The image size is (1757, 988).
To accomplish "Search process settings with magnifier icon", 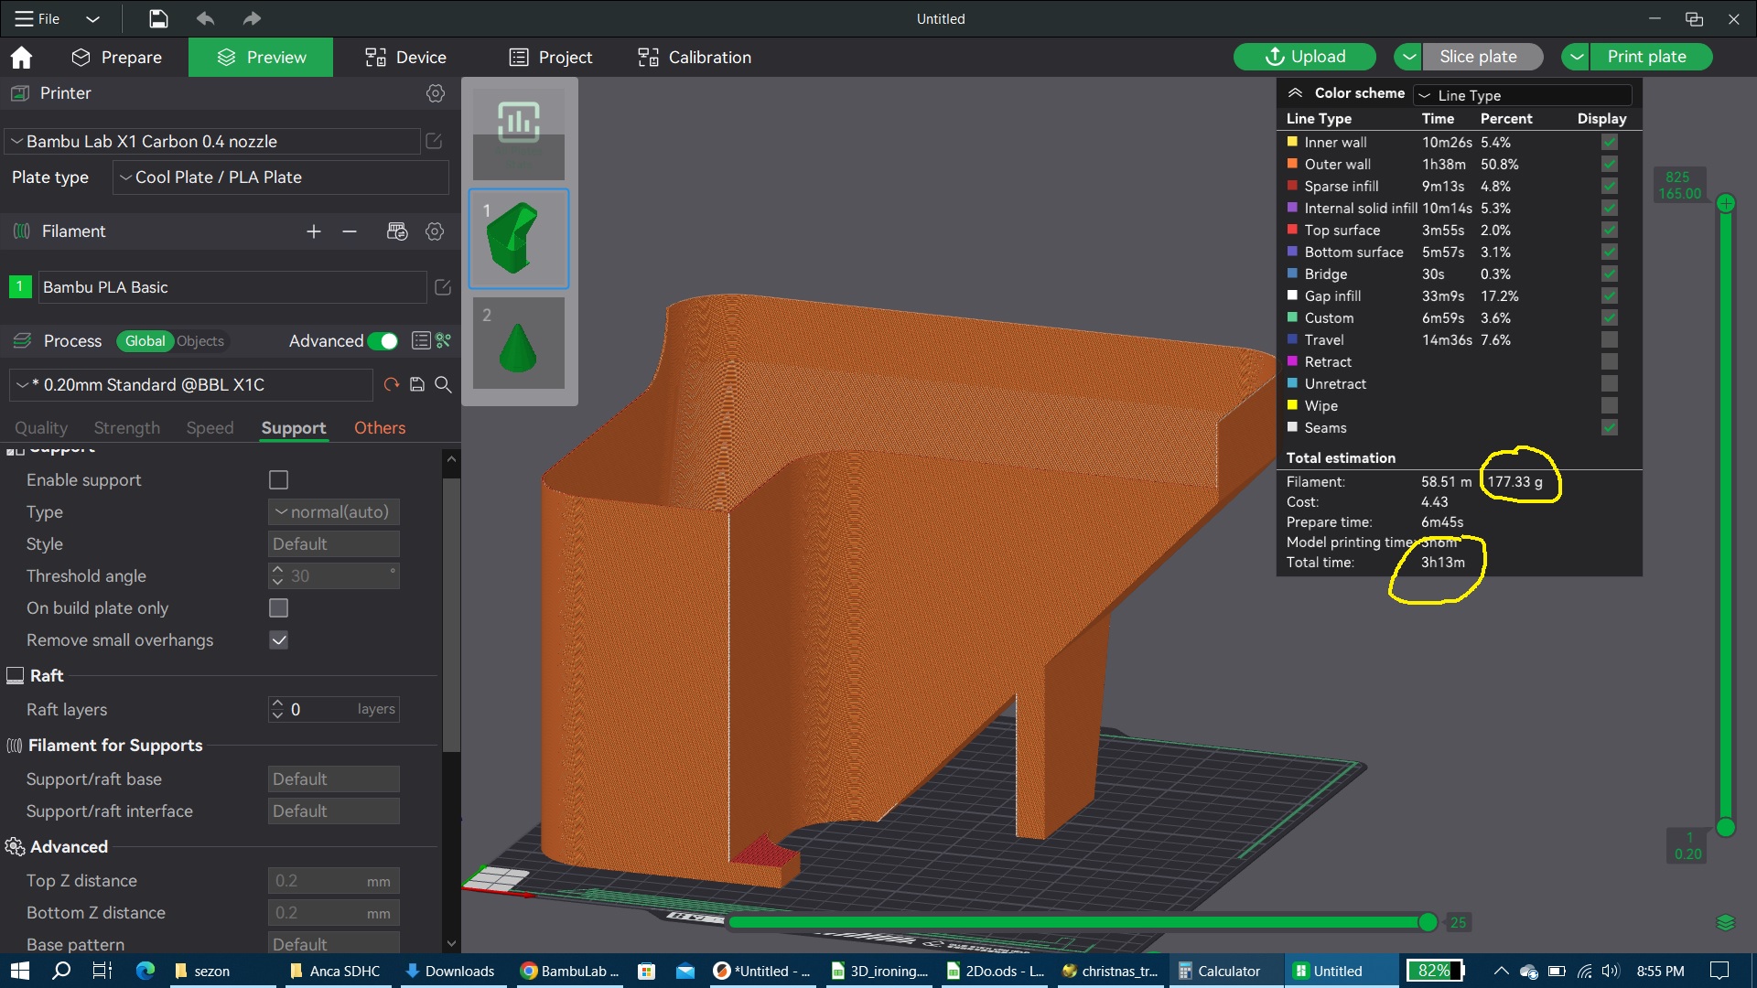I will click(444, 385).
